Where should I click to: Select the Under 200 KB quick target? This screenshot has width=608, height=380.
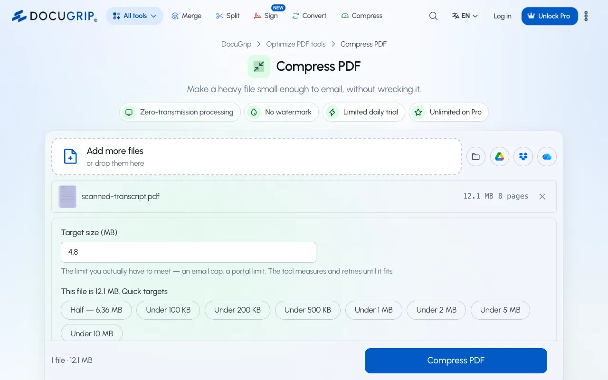coord(237,310)
